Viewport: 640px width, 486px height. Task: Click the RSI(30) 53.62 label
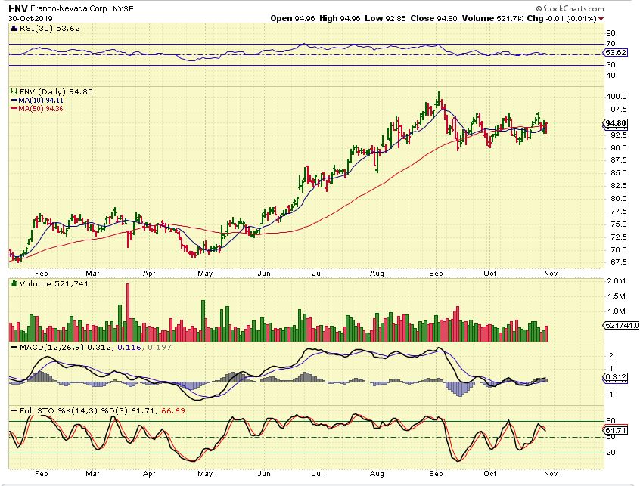(x=49, y=29)
